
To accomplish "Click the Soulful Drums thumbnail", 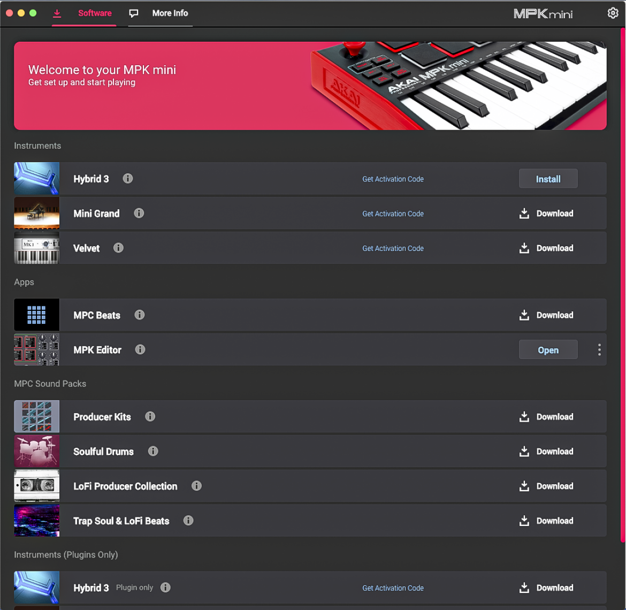I will tap(37, 451).
